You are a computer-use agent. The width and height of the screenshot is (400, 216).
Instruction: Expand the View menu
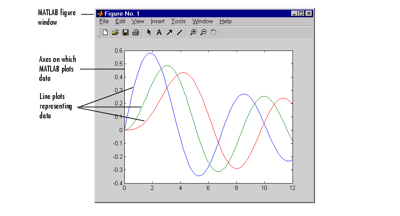click(138, 21)
